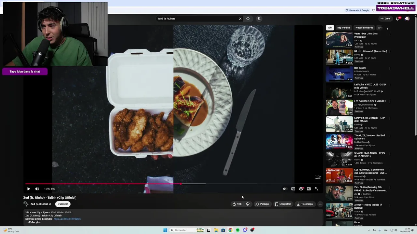
Task: Click the Télécharger download button
Action: (x=305, y=204)
